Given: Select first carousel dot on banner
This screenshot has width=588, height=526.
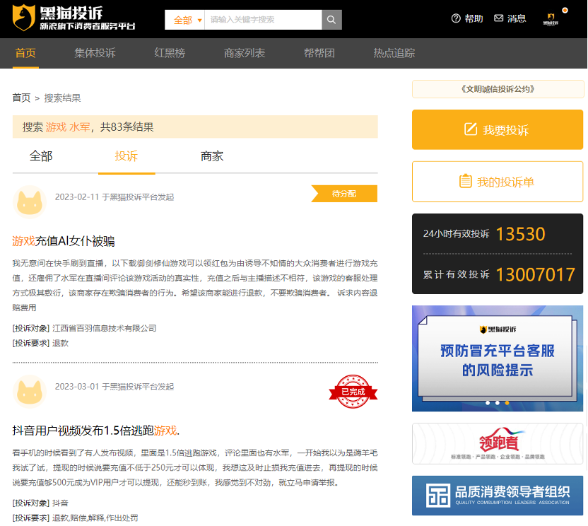Looking at the screenshot, I should [488, 402].
